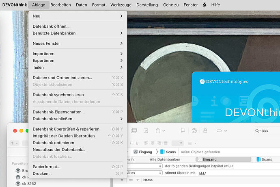Open Papierformat… dialog
This screenshot has height=187, width=280.
78,167
